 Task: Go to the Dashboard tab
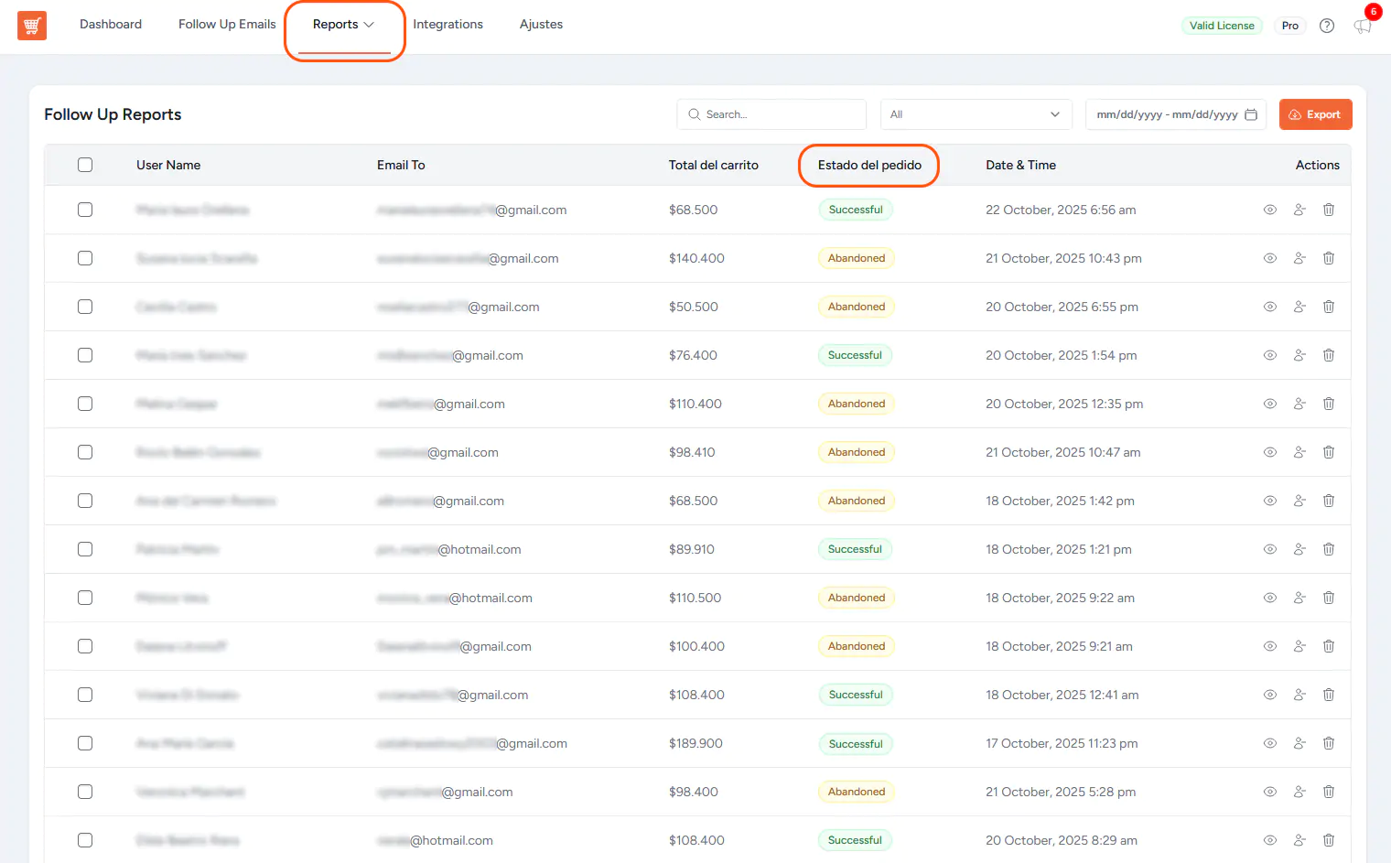(x=111, y=25)
